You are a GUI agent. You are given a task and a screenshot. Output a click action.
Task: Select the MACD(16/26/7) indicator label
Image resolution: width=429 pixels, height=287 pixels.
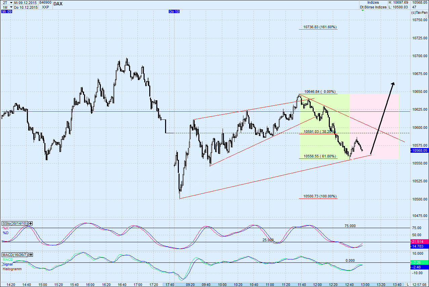(15, 255)
